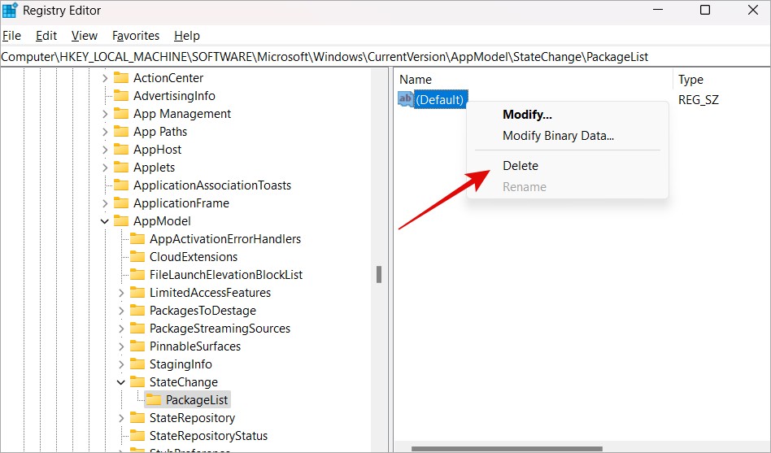Click the StateRepositoryStatus folder icon

137,435
